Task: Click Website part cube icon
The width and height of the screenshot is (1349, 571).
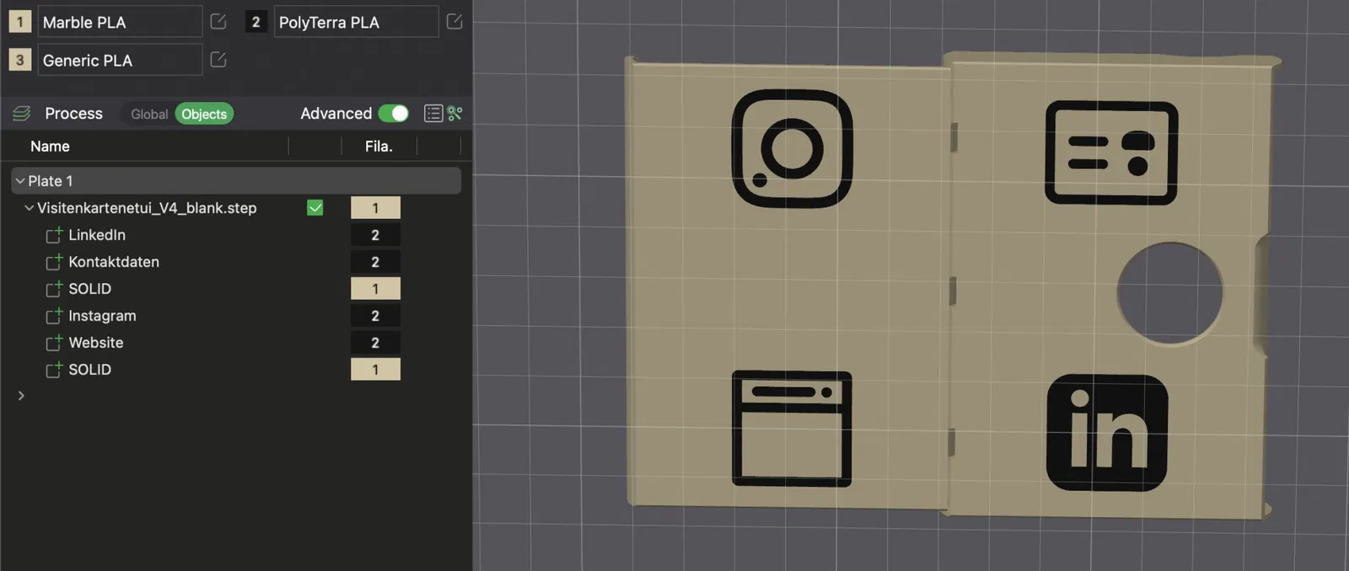Action: [54, 343]
